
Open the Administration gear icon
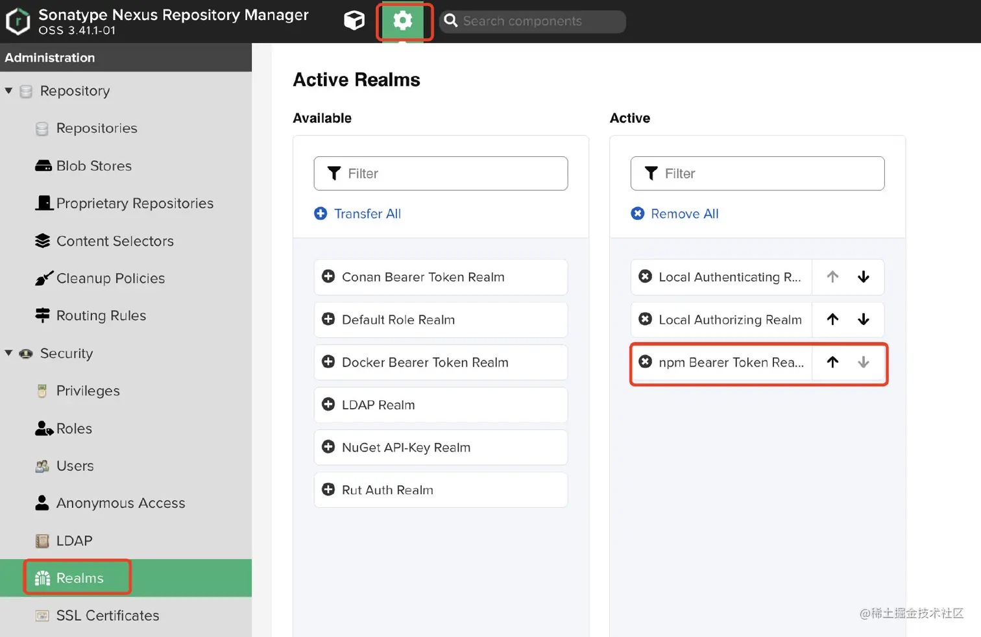point(402,21)
